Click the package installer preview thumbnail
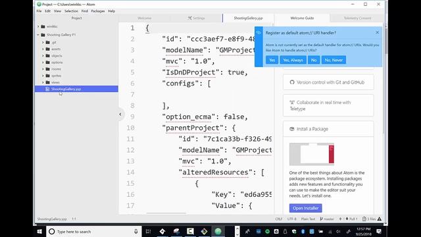 pos(312,154)
